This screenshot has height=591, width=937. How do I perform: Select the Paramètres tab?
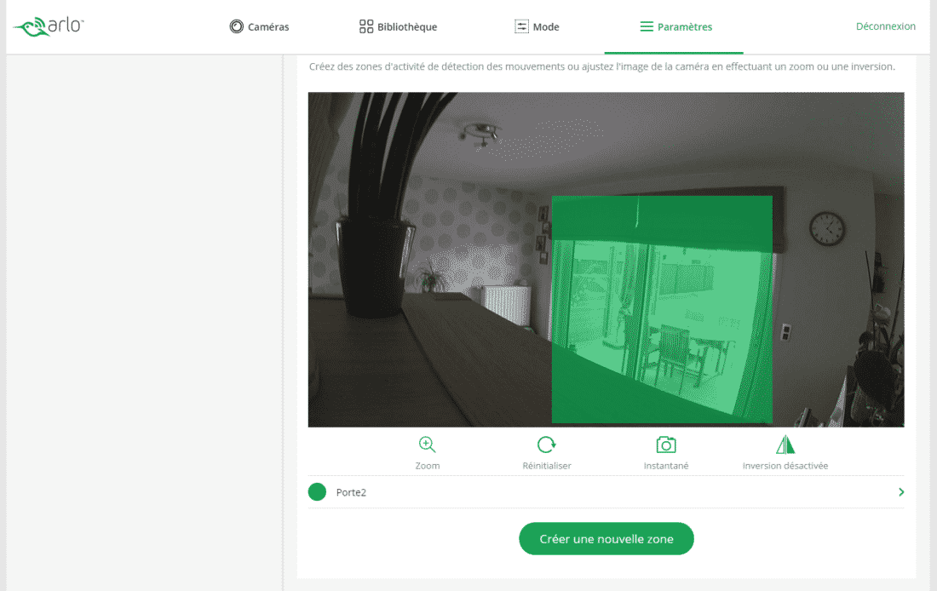pos(675,27)
